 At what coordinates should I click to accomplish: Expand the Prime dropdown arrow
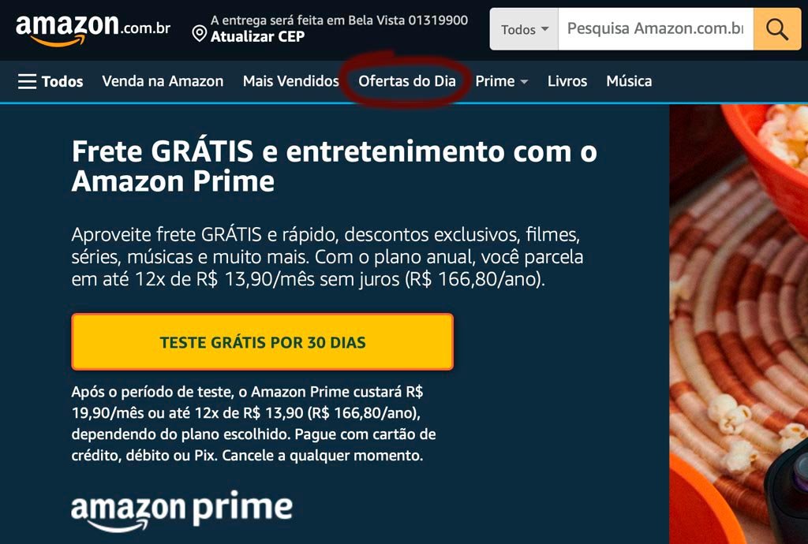click(524, 81)
